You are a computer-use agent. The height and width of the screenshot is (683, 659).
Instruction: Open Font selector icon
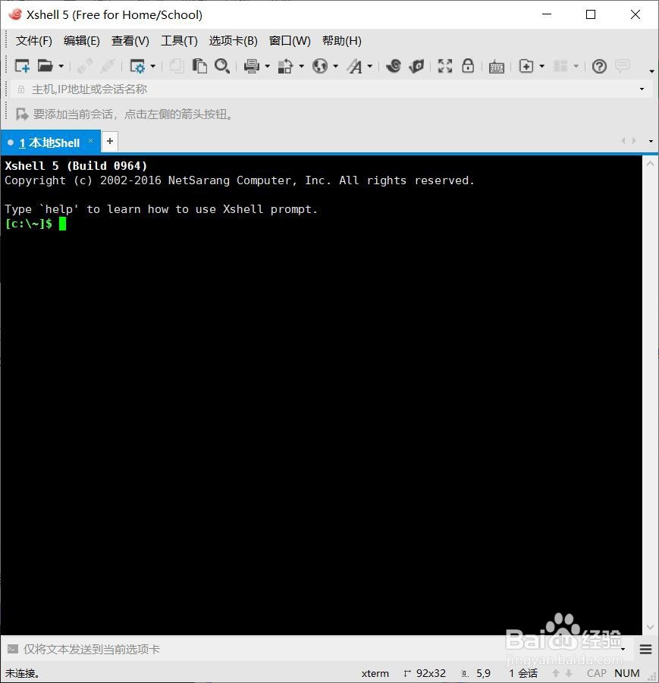pyautogui.click(x=355, y=66)
